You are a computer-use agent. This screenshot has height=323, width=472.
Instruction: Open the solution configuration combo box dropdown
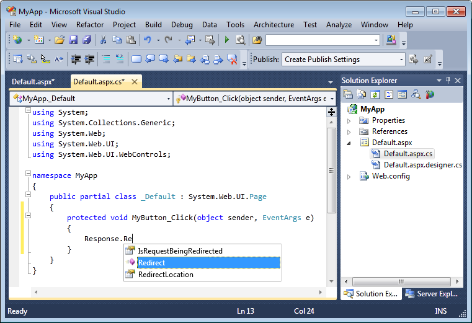[376, 40]
